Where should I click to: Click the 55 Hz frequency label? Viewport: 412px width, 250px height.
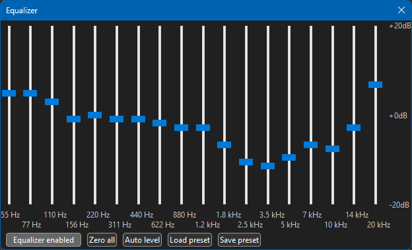(x=11, y=215)
